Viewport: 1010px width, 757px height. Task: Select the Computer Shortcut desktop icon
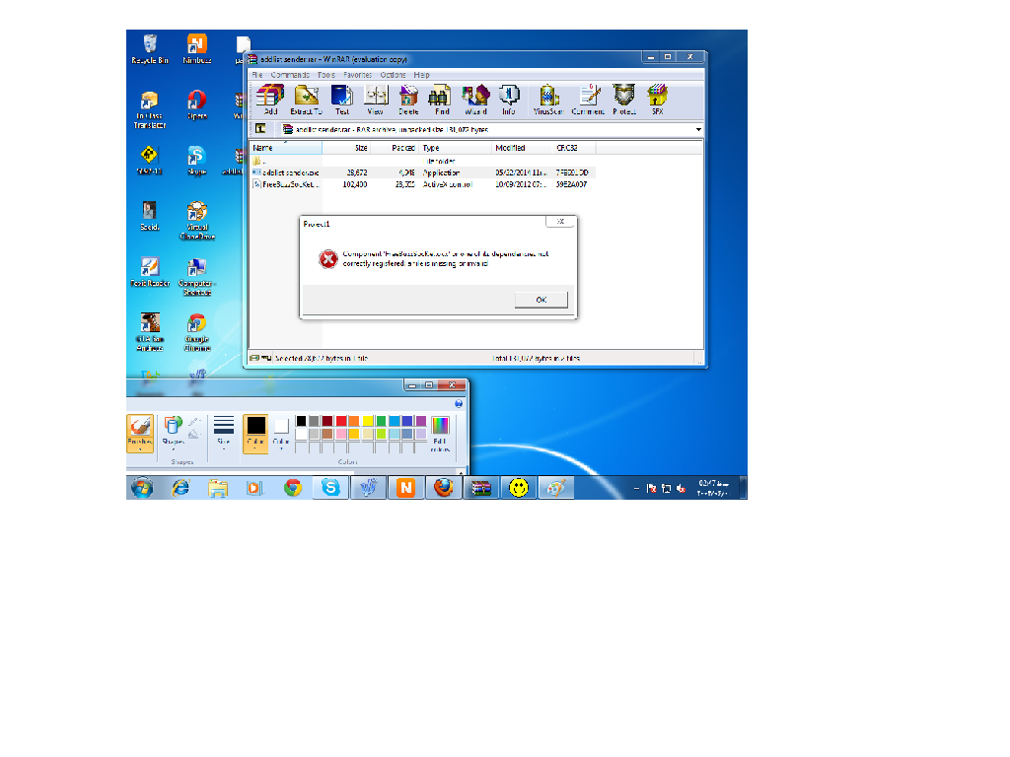197,277
